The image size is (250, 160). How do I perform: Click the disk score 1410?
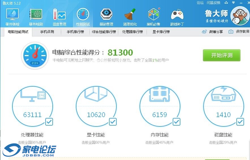point(223,115)
